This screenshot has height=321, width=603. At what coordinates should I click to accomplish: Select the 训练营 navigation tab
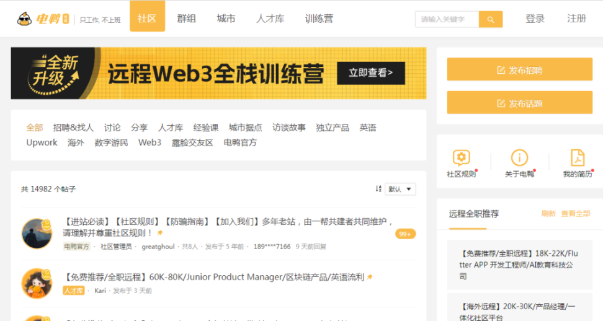click(319, 19)
